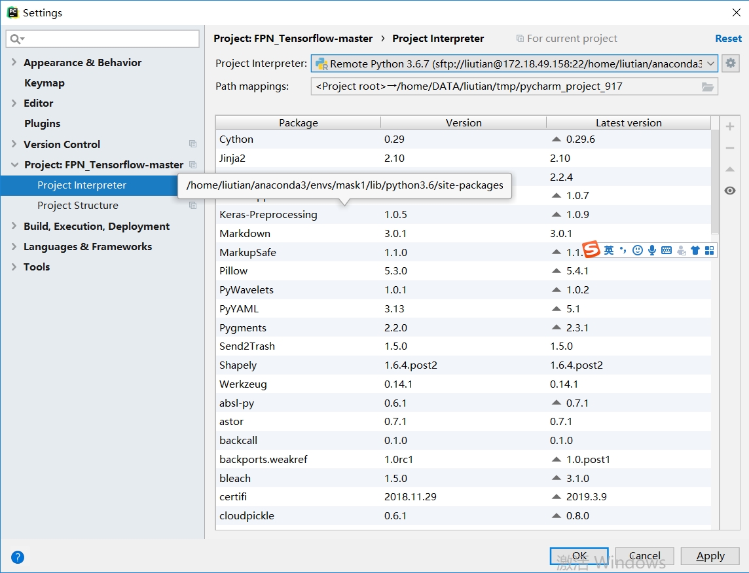Select the Shapely package row
This screenshot has width=749, height=573.
464,365
